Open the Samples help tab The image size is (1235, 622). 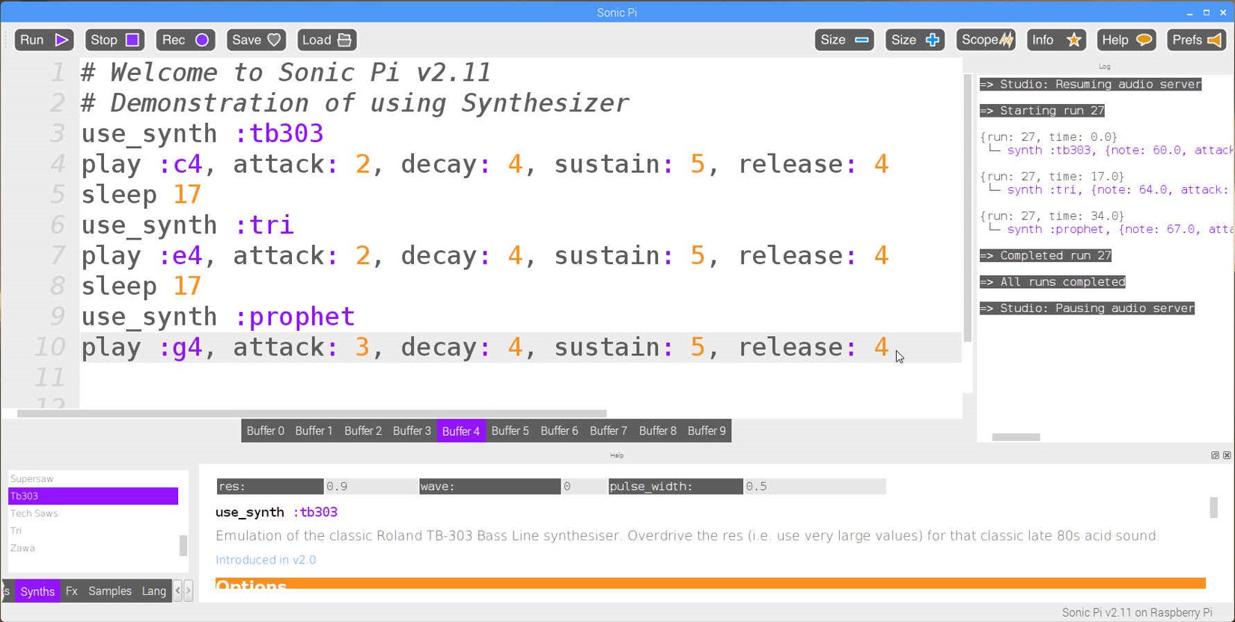tap(110, 591)
